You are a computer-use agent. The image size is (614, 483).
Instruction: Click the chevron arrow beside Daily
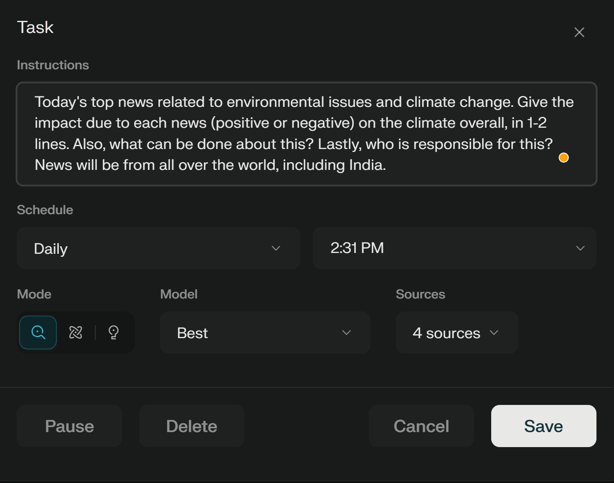point(276,248)
